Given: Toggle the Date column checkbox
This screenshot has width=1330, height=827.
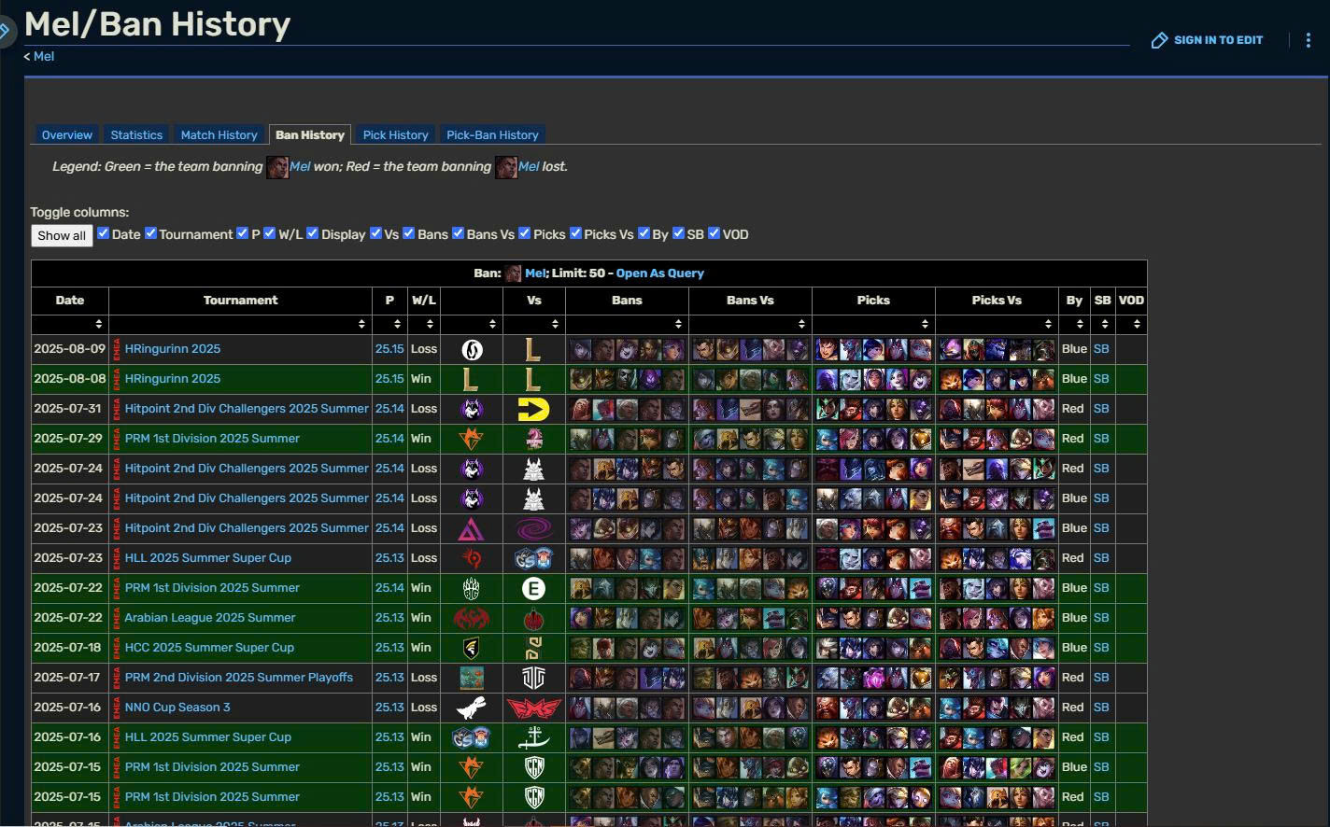Looking at the screenshot, I should point(104,233).
